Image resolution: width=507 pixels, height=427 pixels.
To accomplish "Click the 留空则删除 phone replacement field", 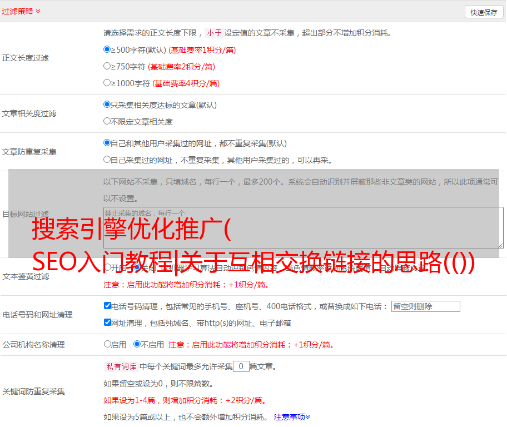I will coord(425,306).
